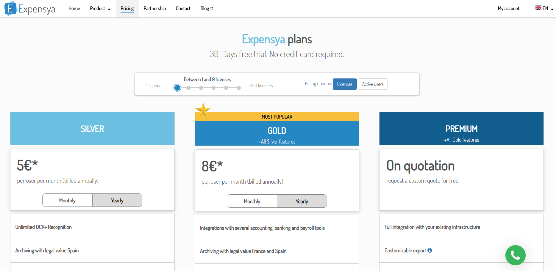
Task: Click the Silver '5€*' price
Action: click(27, 165)
